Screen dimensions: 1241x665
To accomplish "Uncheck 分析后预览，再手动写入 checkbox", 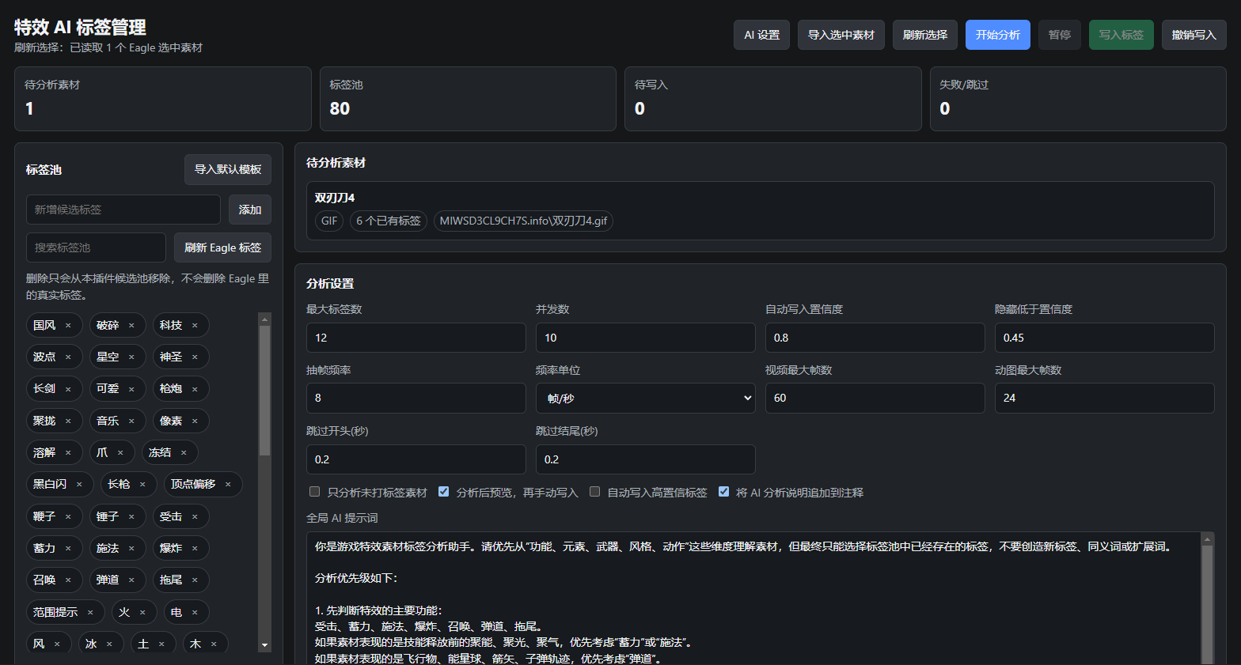I will tap(443, 492).
